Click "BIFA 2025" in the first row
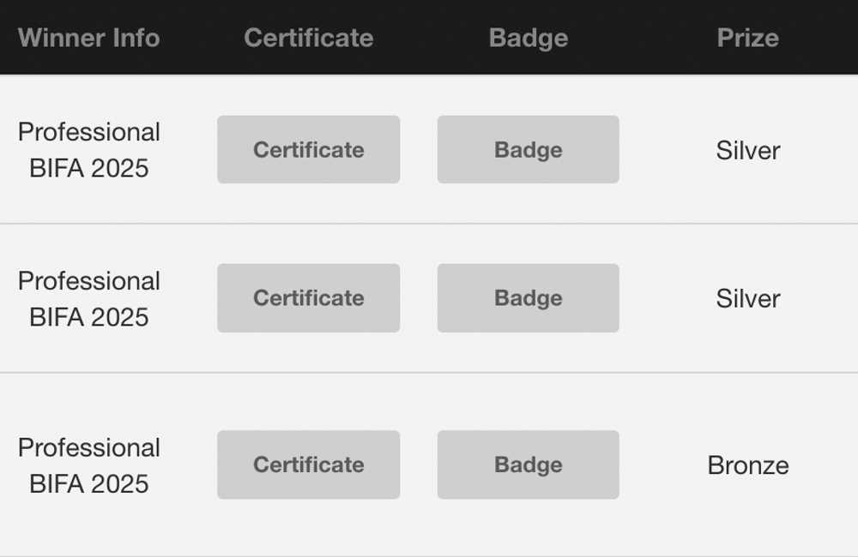The height and width of the screenshot is (557, 858). point(89,168)
